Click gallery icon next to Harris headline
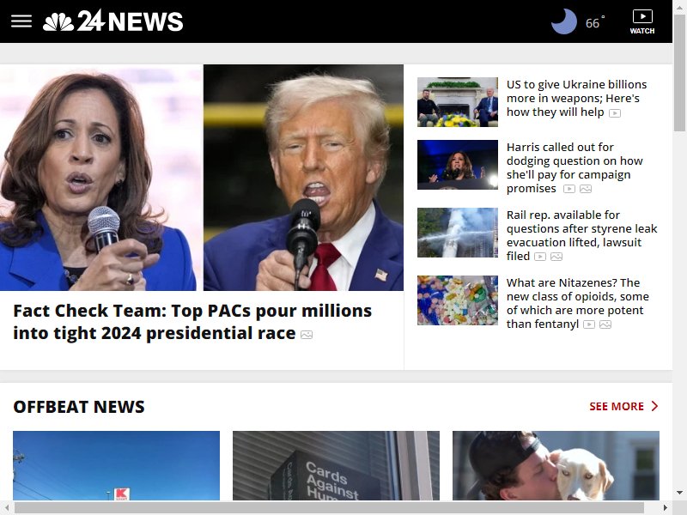This screenshot has width=687, height=515. tap(586, 189)
